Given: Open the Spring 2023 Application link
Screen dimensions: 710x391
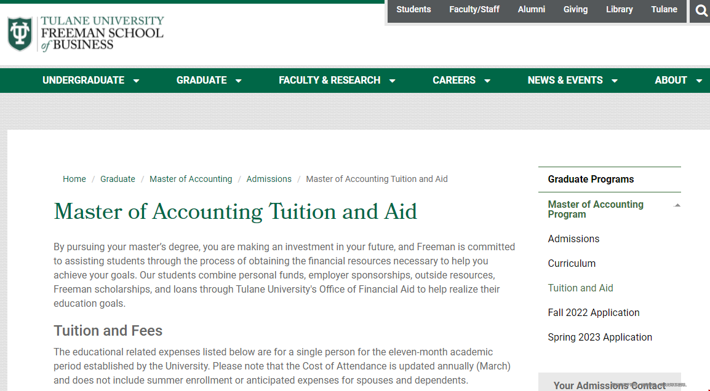Looking at the screenshot, I should [600, 337].
